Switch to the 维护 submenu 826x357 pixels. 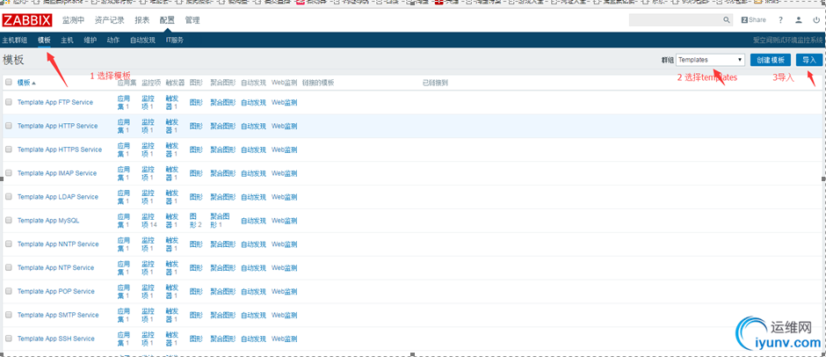coord(91,40)
